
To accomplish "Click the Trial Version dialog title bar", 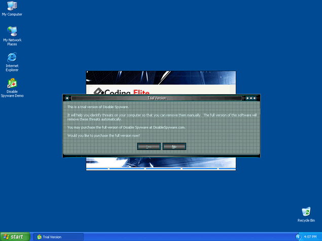I will click(x=157, y=98).
